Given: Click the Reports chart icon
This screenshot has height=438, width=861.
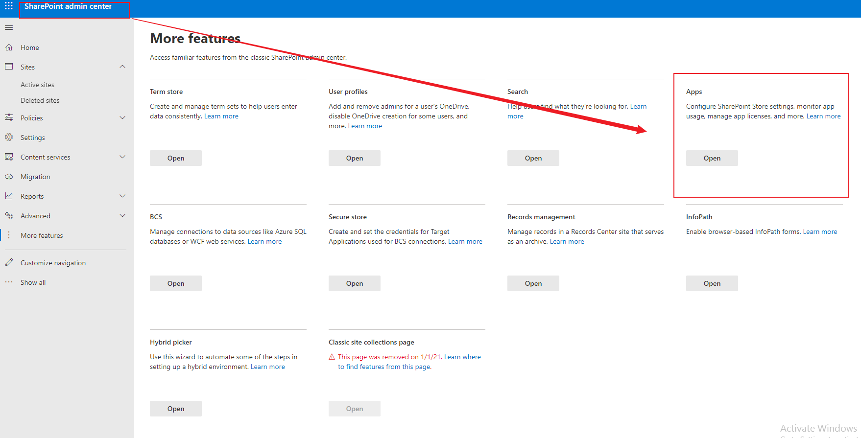Looking at the screenshot, I should 9,196.
